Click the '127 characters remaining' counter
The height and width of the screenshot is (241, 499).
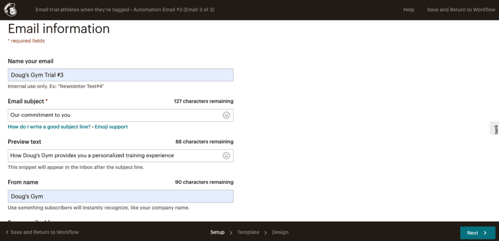click(204, 101)
